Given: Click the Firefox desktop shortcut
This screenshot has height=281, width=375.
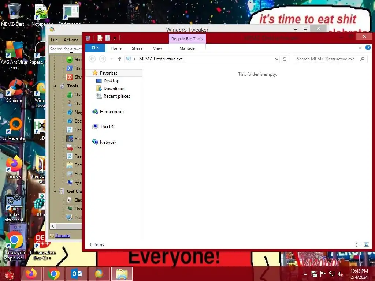Looking at the screenshot, I should point(14,167).
